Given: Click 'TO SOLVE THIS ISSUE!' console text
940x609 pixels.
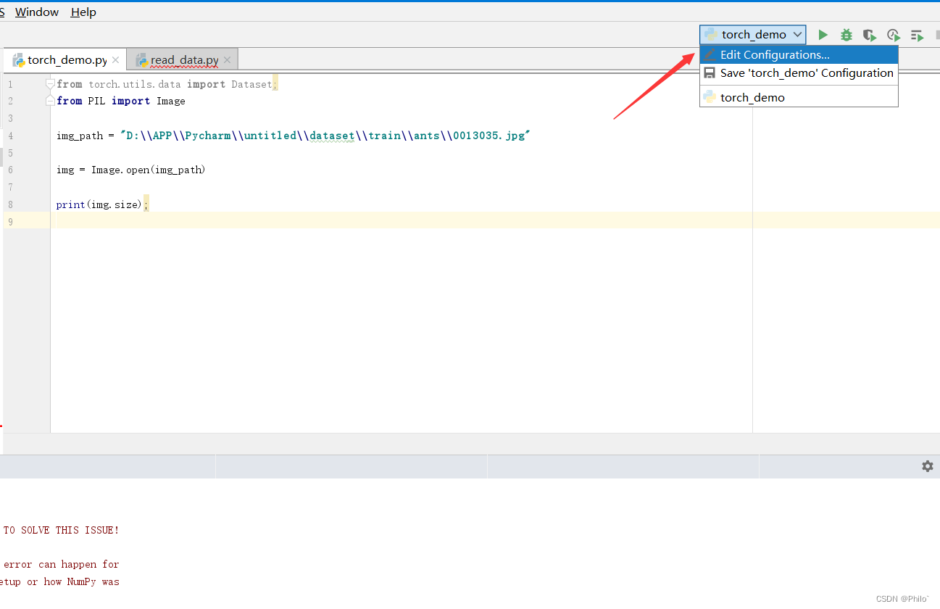Looking at the screenshot, I should (x=61, y=530).
